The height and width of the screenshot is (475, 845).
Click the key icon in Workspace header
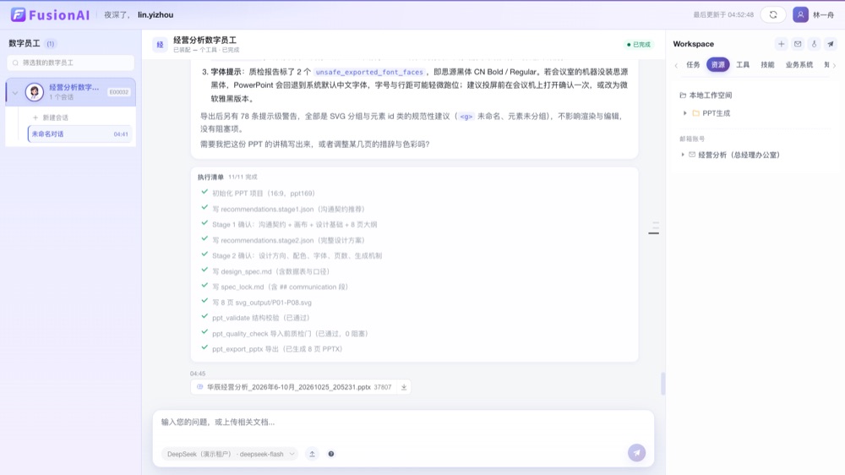point(814,44)
